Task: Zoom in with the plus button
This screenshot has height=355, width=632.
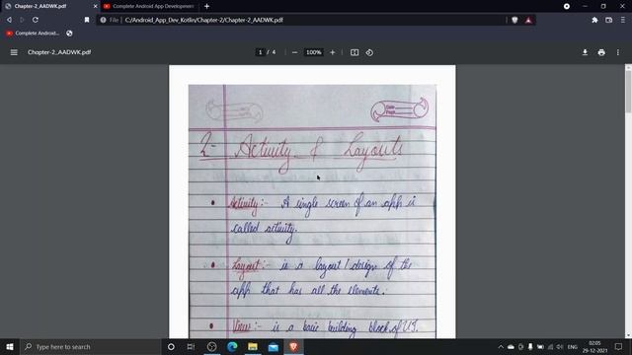Action: [x=332, y=52]
